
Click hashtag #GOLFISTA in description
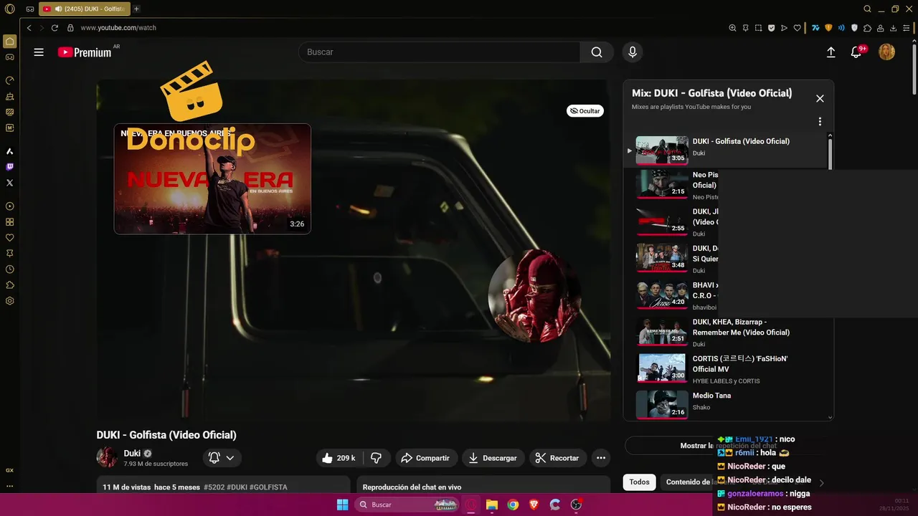[x=268, y=487]
